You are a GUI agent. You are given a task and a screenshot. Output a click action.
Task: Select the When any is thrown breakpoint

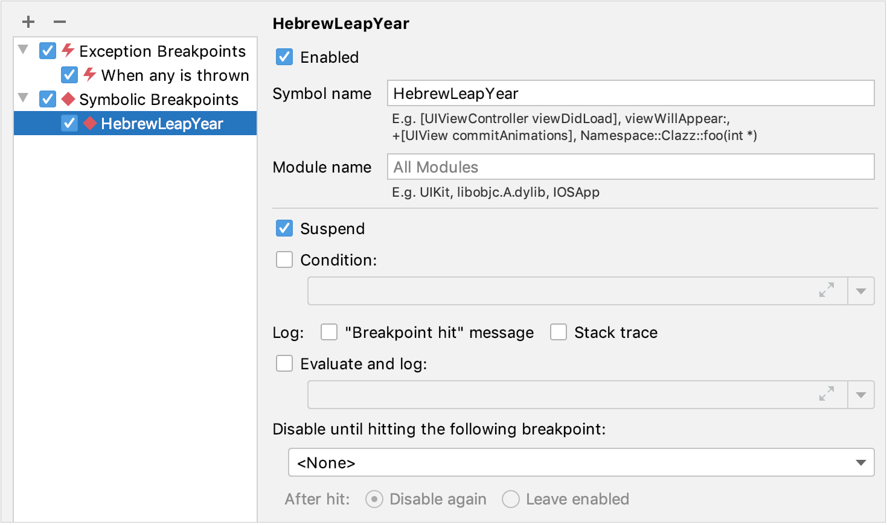(x=175, y=75)
